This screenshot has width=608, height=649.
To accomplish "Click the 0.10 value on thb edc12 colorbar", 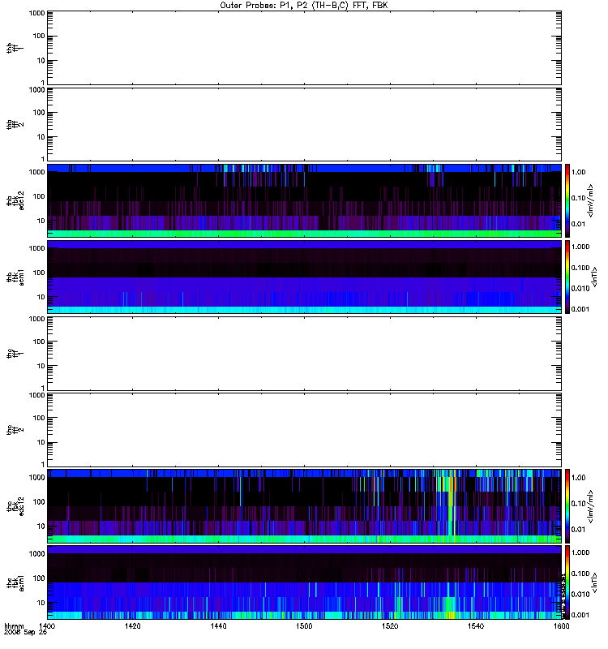I will pos(579,198).
